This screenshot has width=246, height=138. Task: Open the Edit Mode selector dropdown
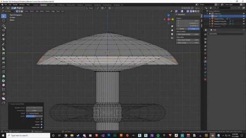coord(8,11)
